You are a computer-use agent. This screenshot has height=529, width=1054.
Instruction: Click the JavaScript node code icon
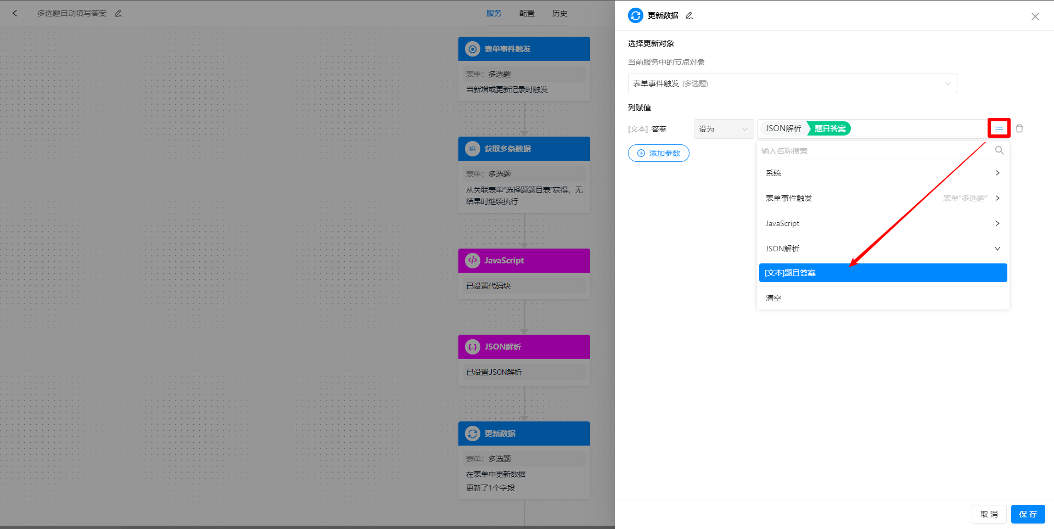(473, 261)
